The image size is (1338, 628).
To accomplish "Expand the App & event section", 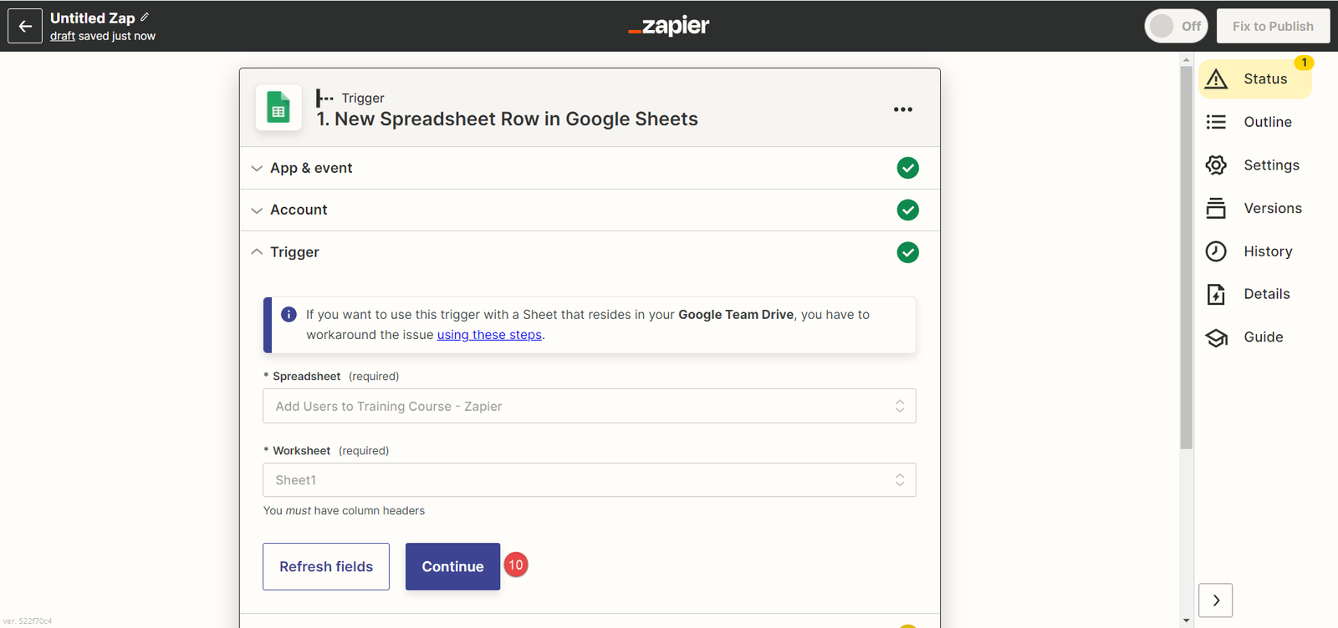I will pyautogui.click(x=311, y=168).
